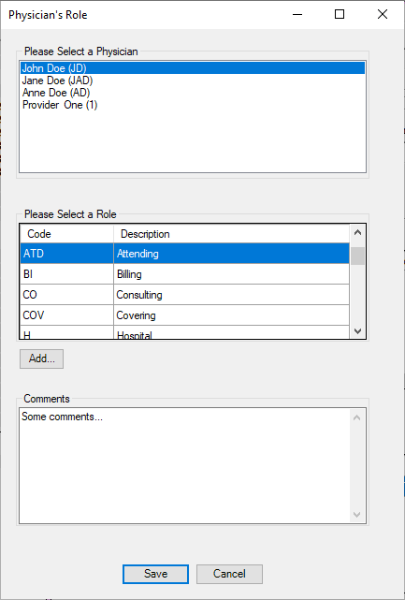The image size is (405, 600).
Task: Select the partially visible Hospital role row
Action: (x=184, y=332)
